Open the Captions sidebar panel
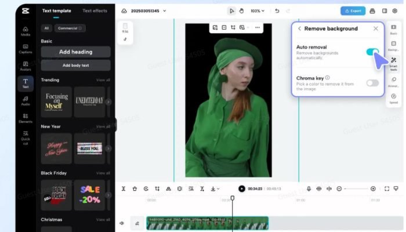406x232 pixels. 26,49
